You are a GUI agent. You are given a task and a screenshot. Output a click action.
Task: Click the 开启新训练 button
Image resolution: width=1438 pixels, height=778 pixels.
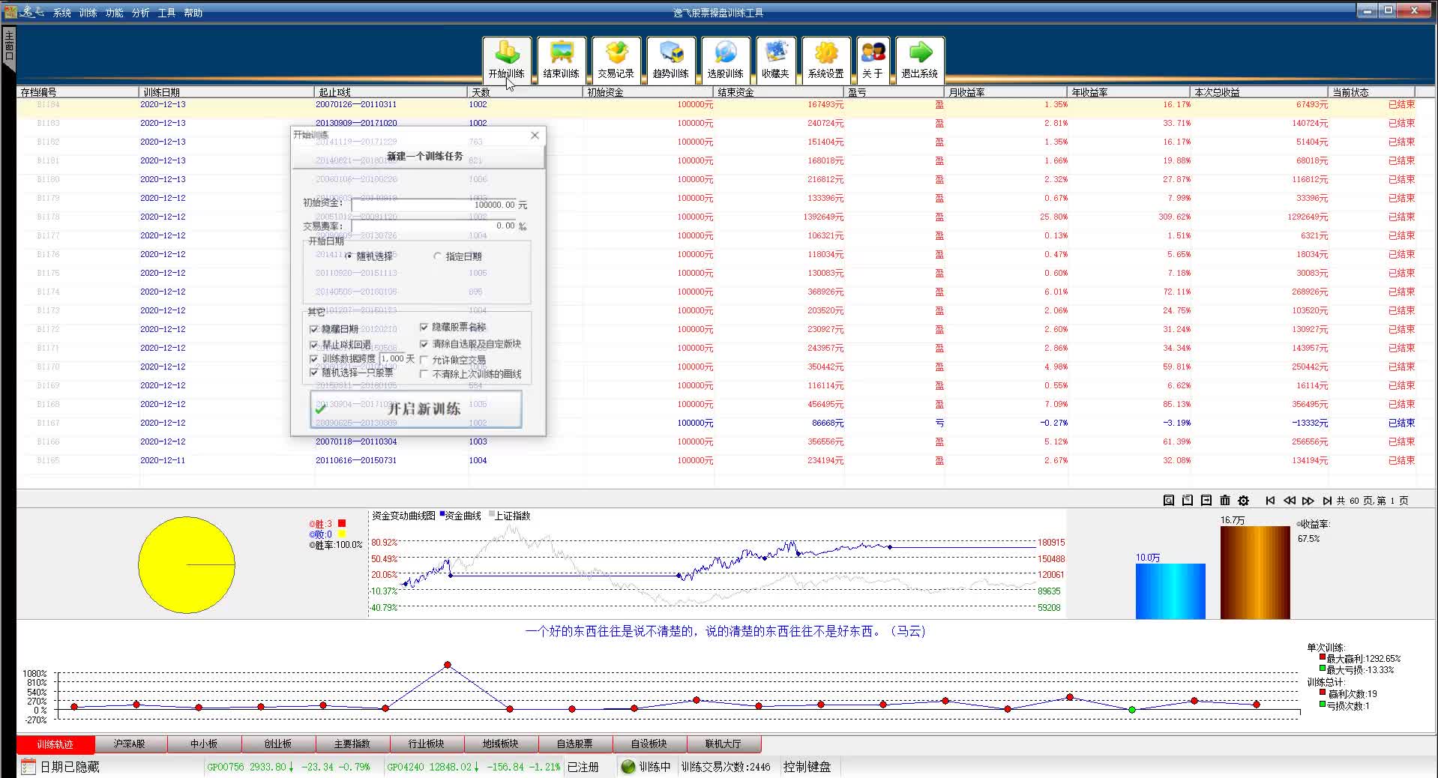coord(416,409)
